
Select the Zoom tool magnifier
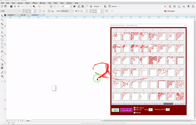[x=2, y=28]
